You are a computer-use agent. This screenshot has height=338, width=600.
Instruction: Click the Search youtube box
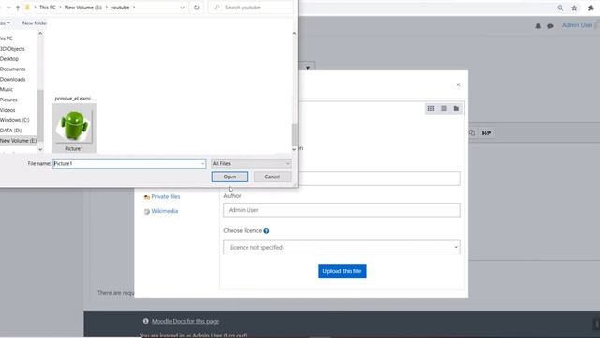tap(251, 8)
